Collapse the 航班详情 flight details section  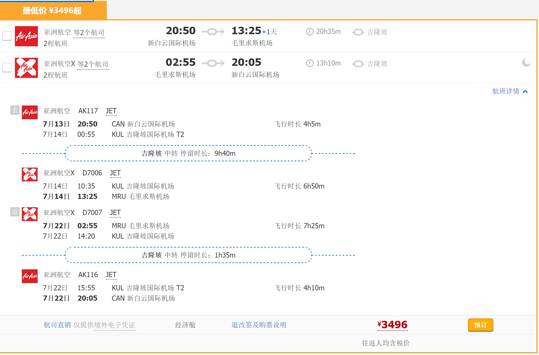510,91
